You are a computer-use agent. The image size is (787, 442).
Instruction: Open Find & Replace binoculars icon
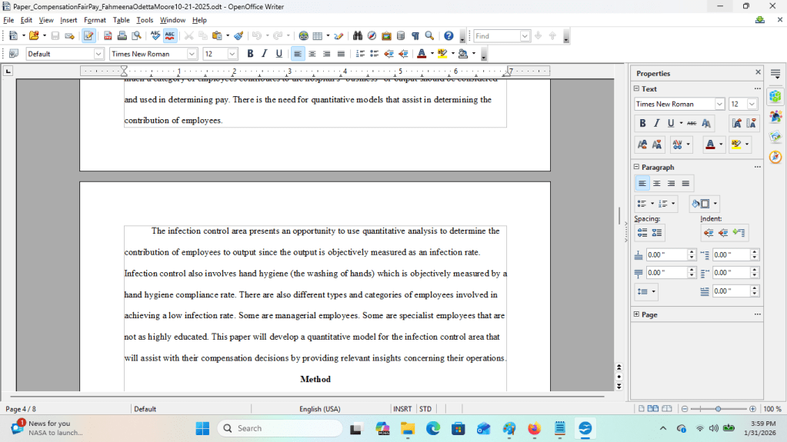358,36
